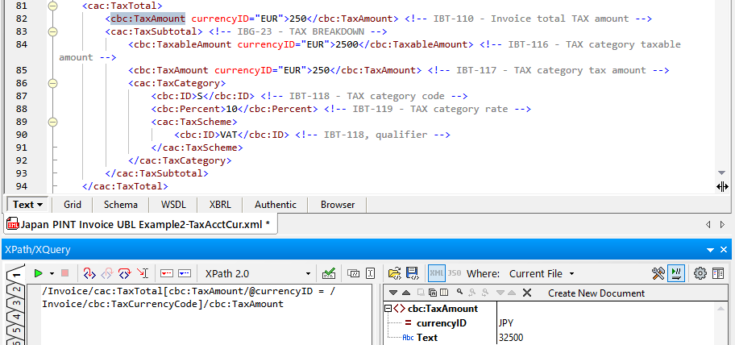Select the Japan PINT Invoice UBL Example2-TaxAcctCur.xml file tab
The height and width of the screenshot is (345, 735).
pyautogui.click(x=140, y=224)
